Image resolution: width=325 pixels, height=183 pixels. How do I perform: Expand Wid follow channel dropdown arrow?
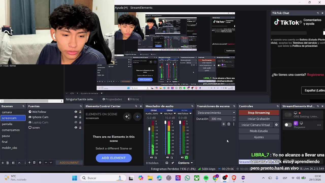190,114
